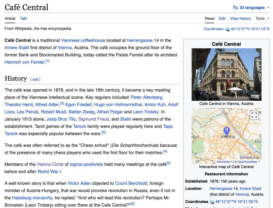Image resolution: width=273 pixels, height=208 pixels.
Task: Open the logical positivists link
Action: [x=86, y=164]
